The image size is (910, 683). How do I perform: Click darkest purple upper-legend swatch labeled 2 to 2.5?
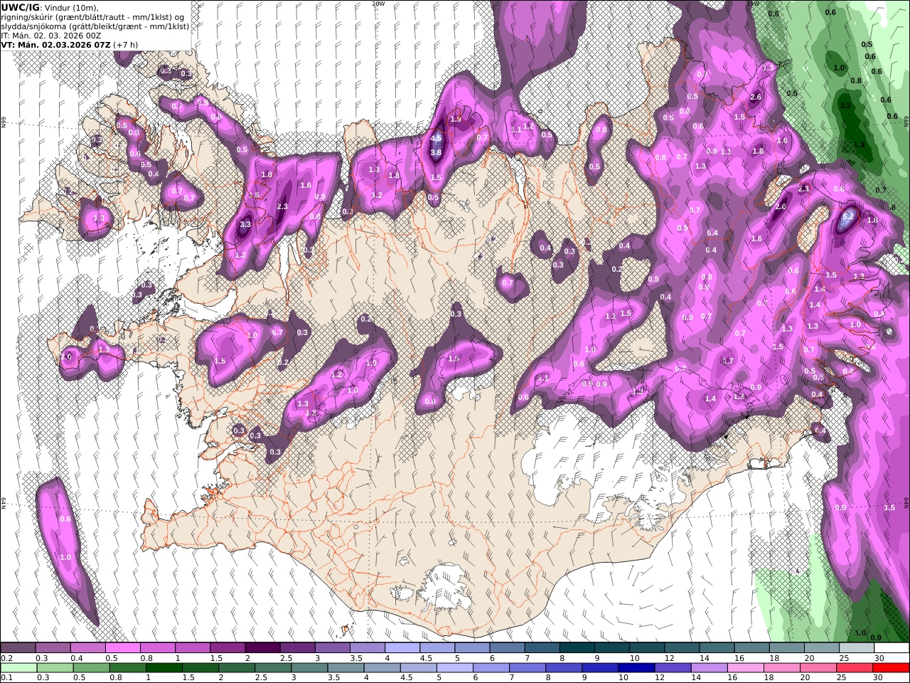[x=262, y=648]
